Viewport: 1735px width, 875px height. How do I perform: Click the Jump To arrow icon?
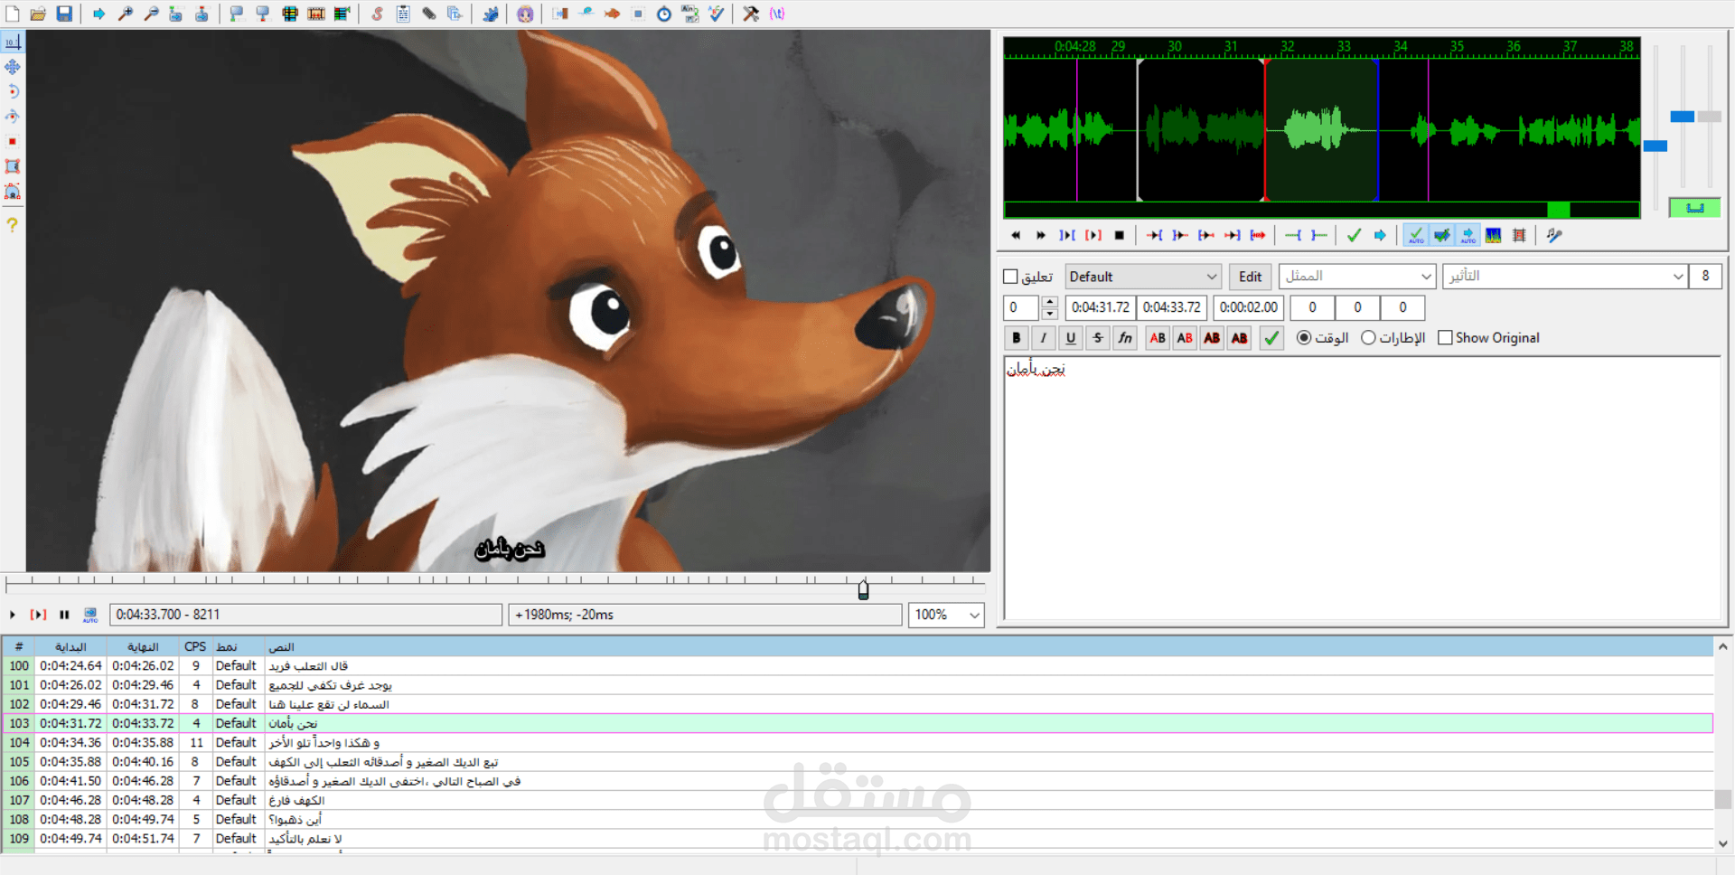[98, 14]
